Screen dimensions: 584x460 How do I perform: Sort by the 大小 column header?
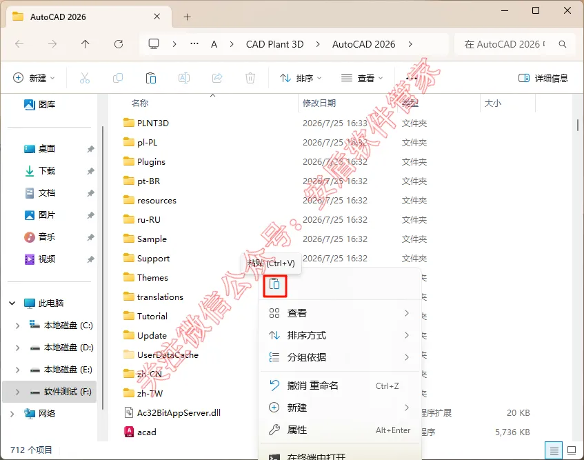click(x=493, y=103)
